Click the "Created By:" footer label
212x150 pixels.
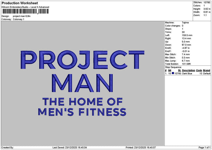7,148
